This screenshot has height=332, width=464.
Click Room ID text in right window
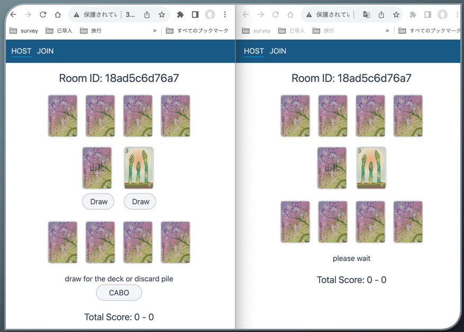point(351,78)
